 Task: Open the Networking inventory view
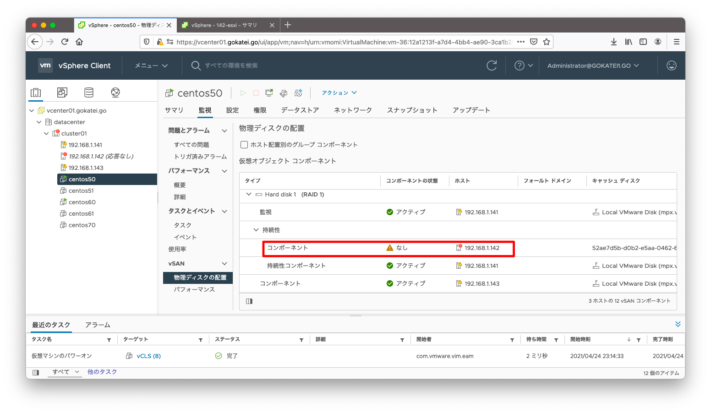[x=115, y=92]
